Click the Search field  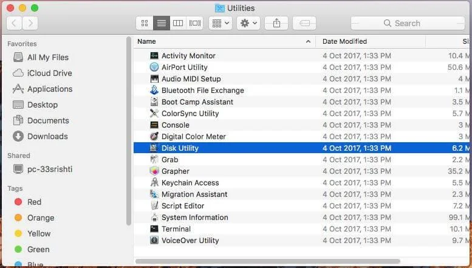pos(408,23)
